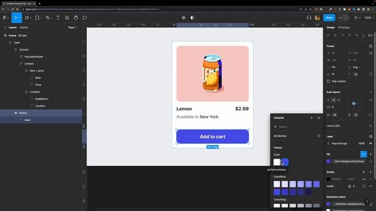Select the label layer row
This screenshot has width=376, height=211.
point(41,120)
